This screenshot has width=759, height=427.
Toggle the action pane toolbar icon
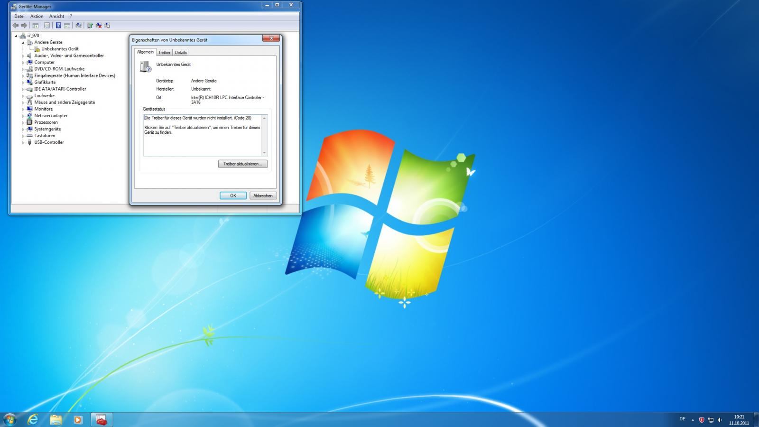point(67,25)
